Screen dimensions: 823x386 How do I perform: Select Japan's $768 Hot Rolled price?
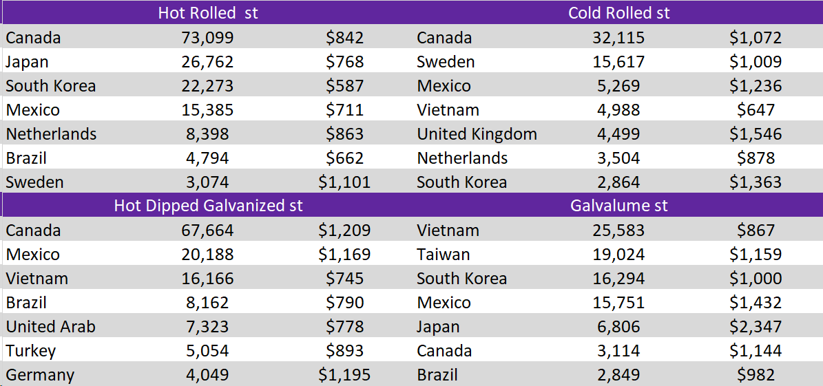[344, 62]
